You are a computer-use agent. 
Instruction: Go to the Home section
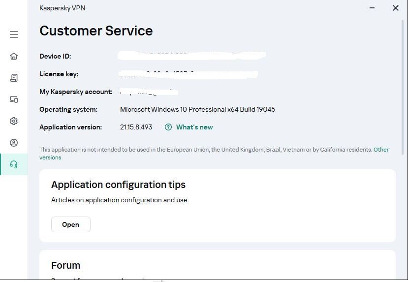pyautogui.click(x=14, y=56)
